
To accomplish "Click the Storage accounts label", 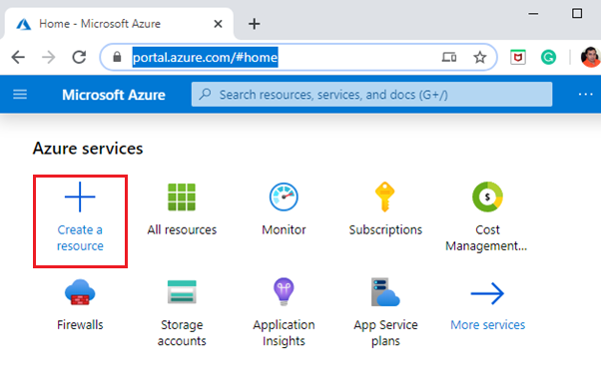I will [182, 333].
